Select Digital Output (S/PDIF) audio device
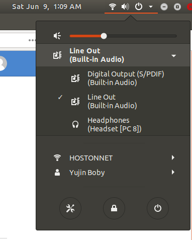Viewport: 192px width, 240px height. [113, 78]
